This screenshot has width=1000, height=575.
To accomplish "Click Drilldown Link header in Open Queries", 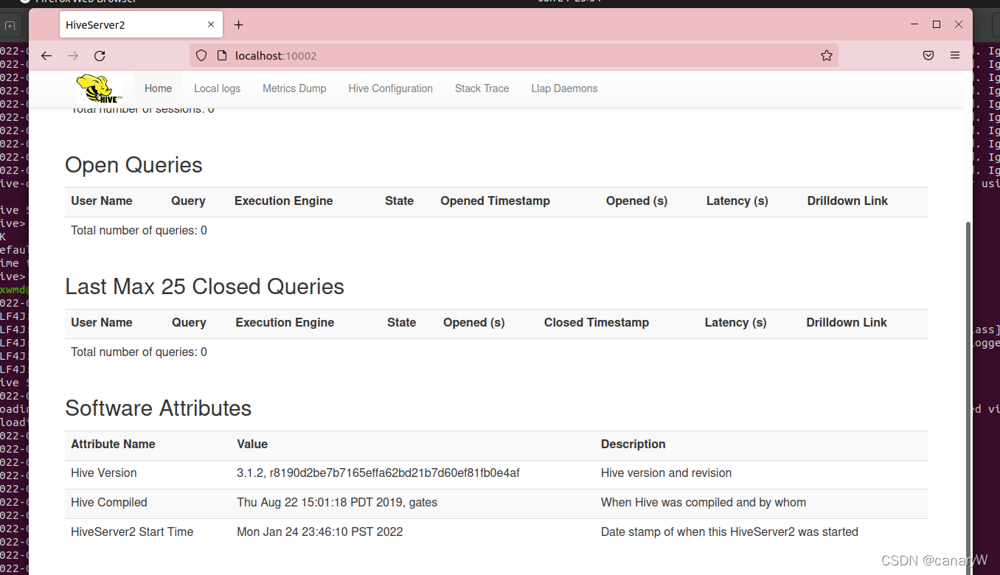I will tap(847, 201).
